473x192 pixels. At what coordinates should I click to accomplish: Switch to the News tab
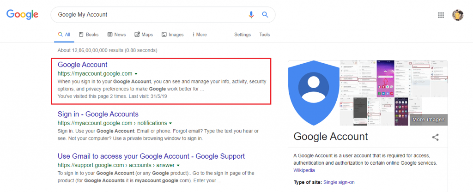click(117, 35)
